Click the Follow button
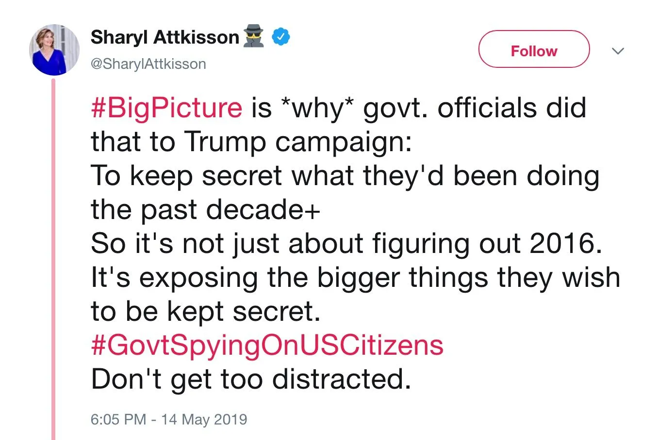The image size is (658, 440). tap(534, 51)
